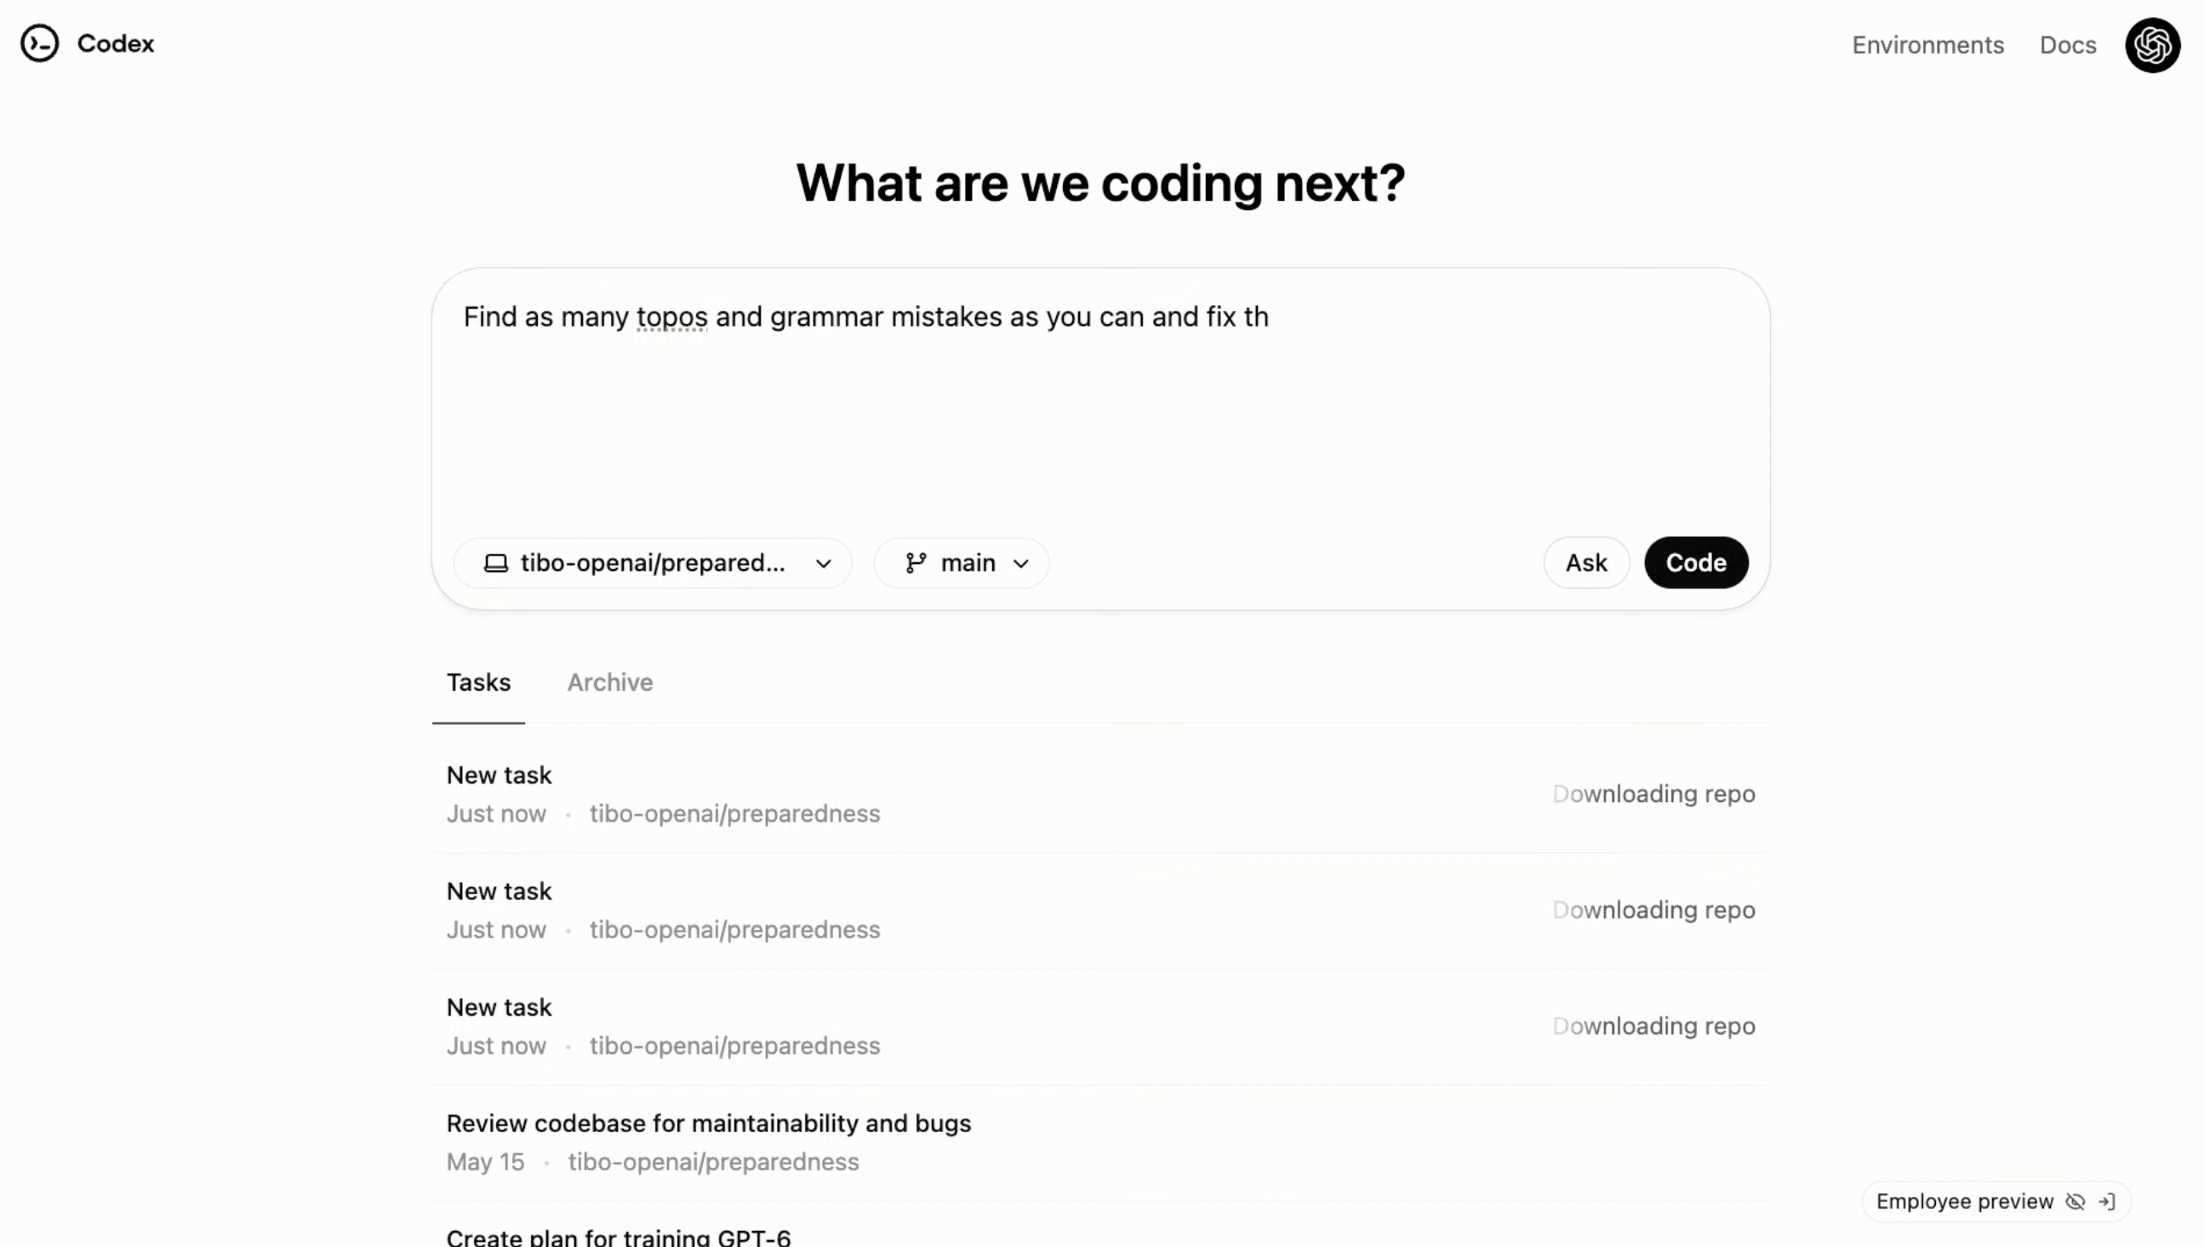Open the main branch dropdown chevron
Screen dimensions: 2204x1247
click(x=1020, y=564)
